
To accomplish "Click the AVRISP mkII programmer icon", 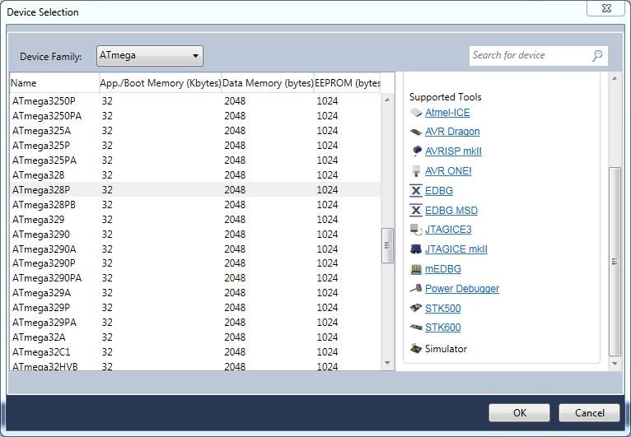I will point(416,151).
